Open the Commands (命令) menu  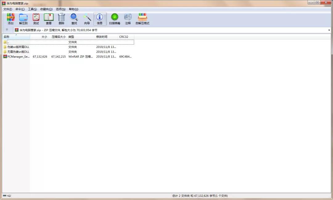coord(20,9)
